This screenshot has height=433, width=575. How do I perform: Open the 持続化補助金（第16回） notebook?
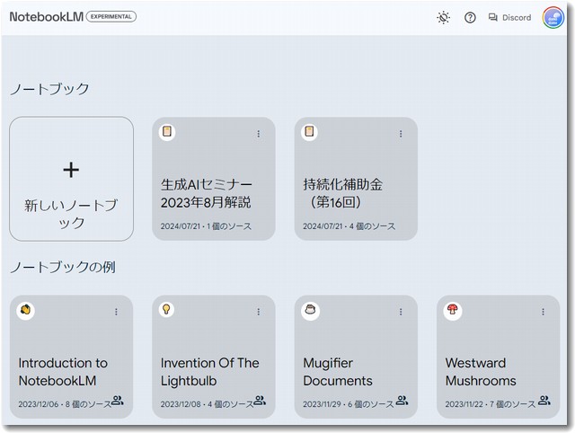coord(355,192)
